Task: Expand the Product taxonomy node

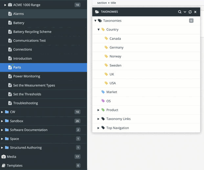Action: [98, 110]
